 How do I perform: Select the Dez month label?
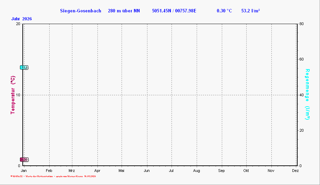[295, 171]
